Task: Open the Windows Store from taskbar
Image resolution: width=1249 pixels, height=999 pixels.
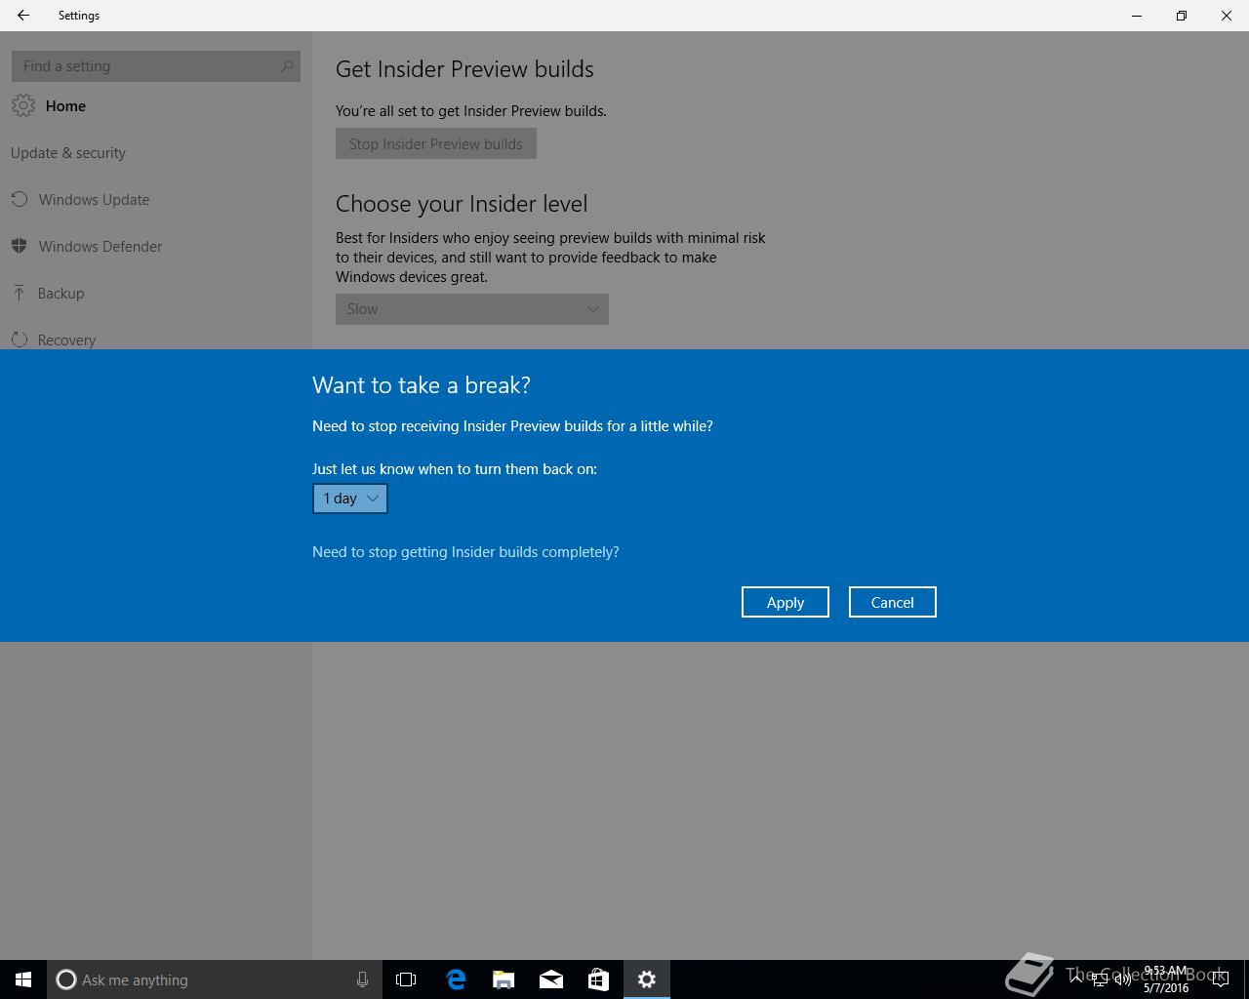Action: [x=598, y=979]
